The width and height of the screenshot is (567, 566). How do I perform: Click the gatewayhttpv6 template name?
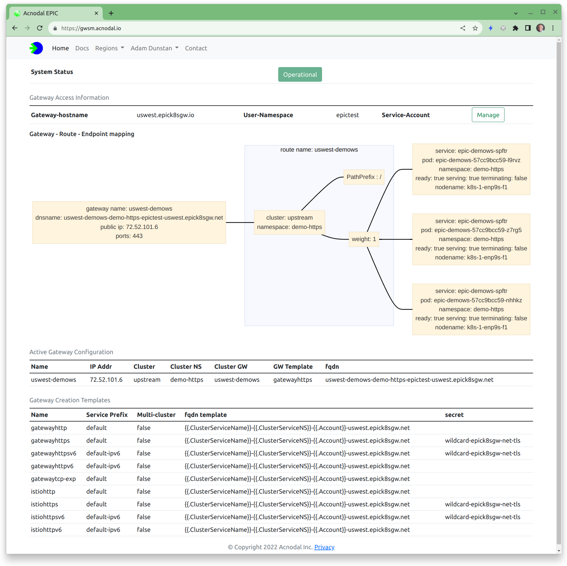click(52, 466)
